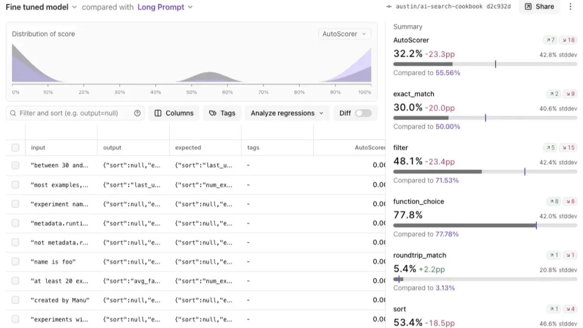
Task: Open the compared exact_match 50.00% link
Action: pos(448,126)
